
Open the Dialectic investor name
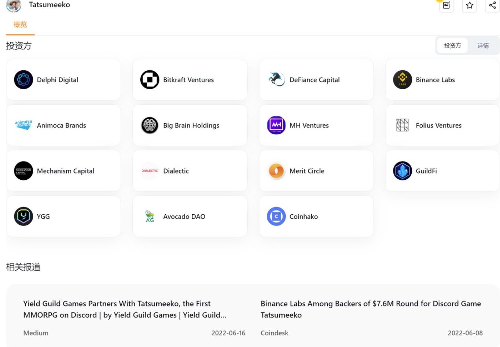[176, 171]
